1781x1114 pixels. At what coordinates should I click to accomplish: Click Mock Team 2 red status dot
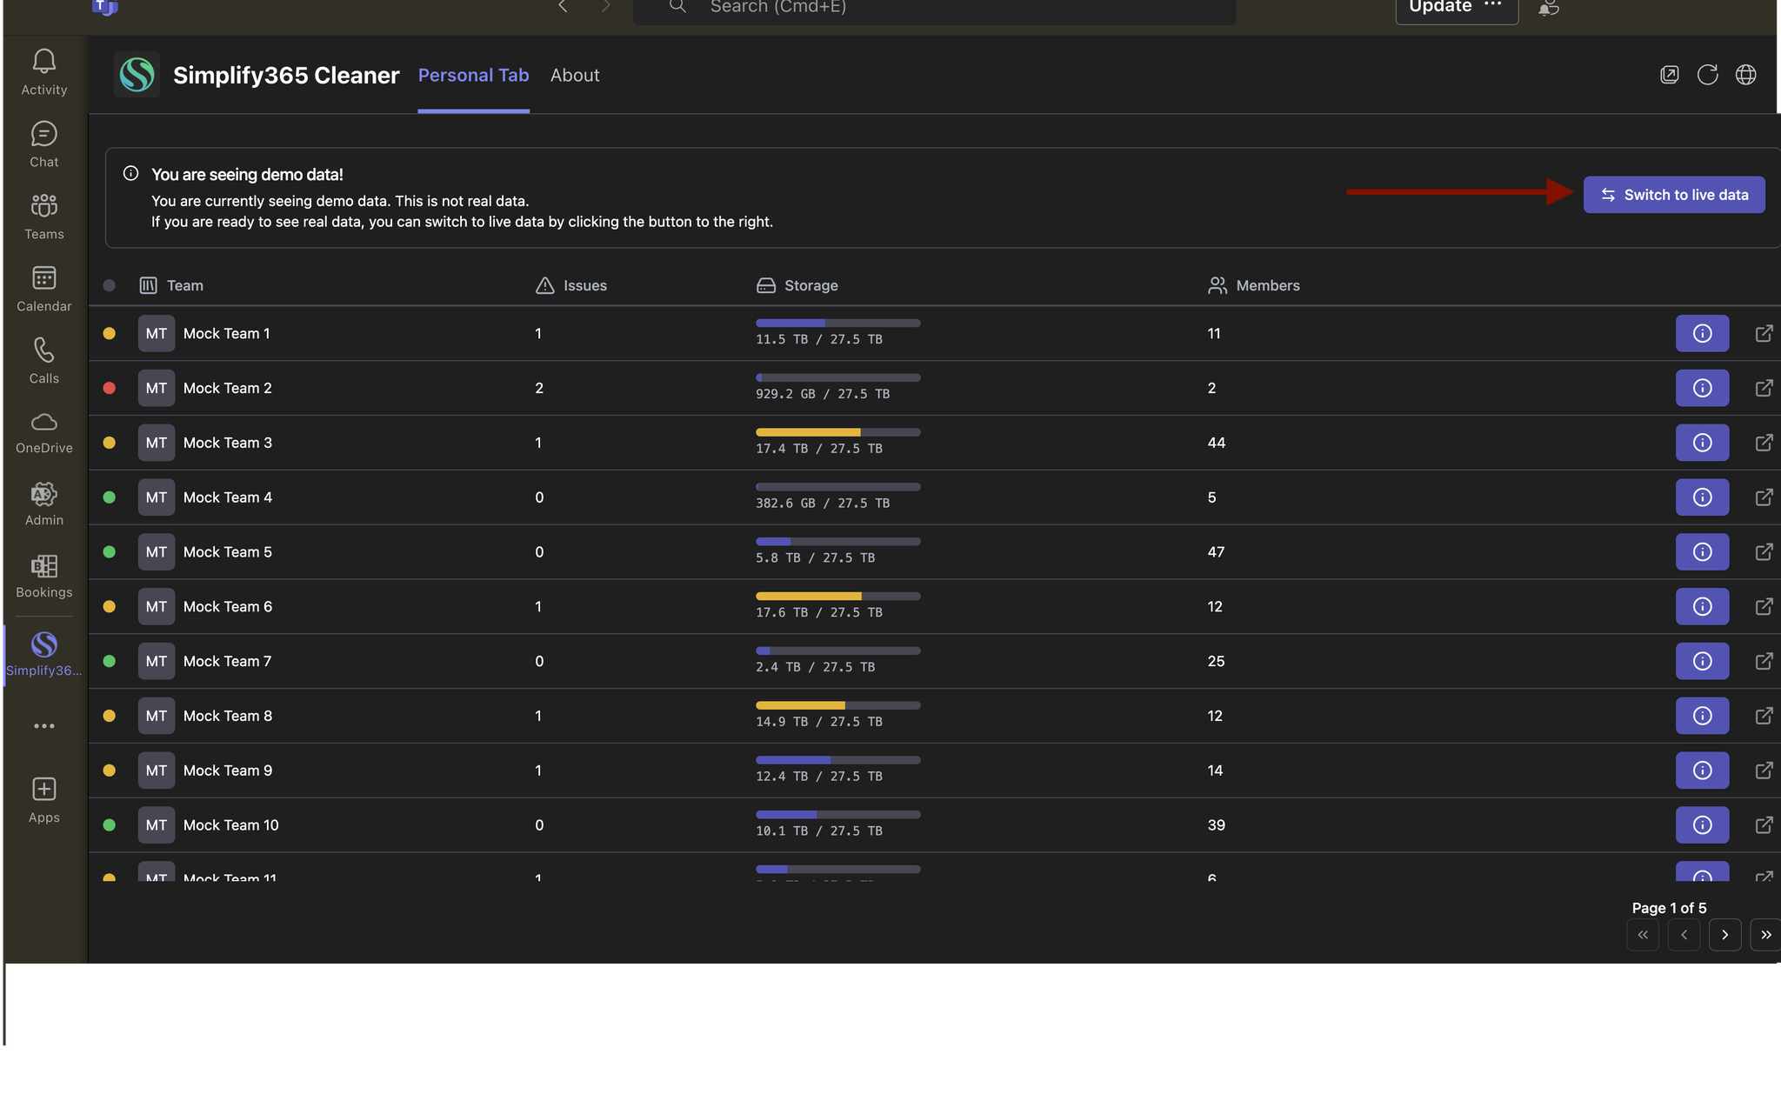[x=110, y=388]
